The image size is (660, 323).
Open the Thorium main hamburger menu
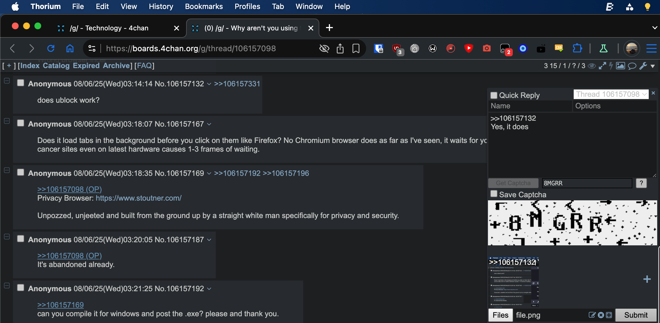pos(651,49)
